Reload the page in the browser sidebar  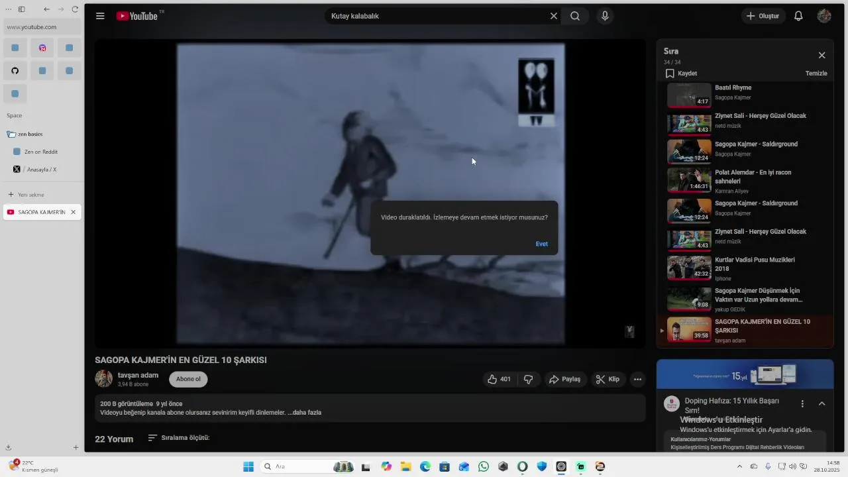tap(75, 9)
